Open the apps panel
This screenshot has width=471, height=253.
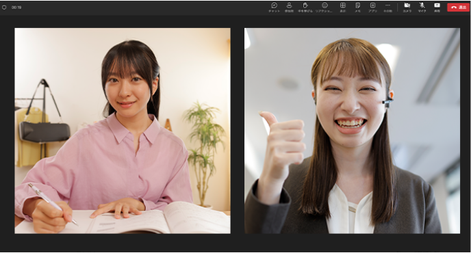[x=373, y=8]
